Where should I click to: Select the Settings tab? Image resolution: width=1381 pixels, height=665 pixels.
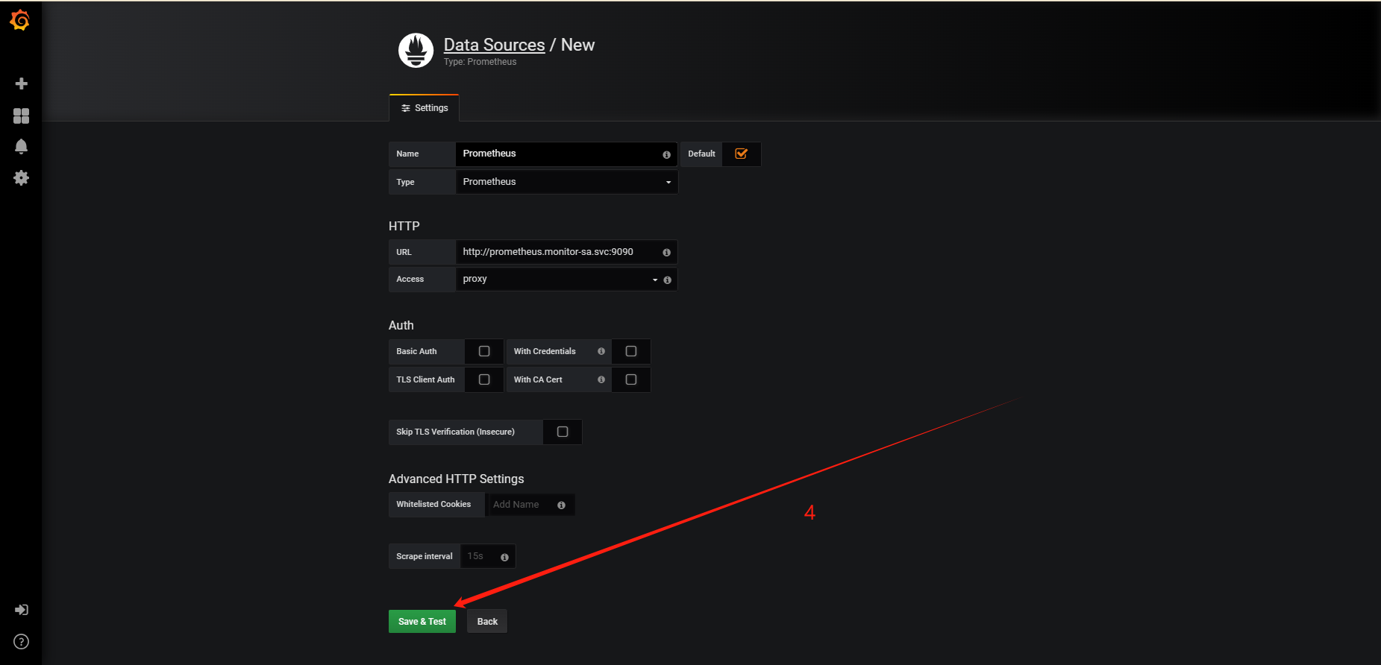click(424, 108)
